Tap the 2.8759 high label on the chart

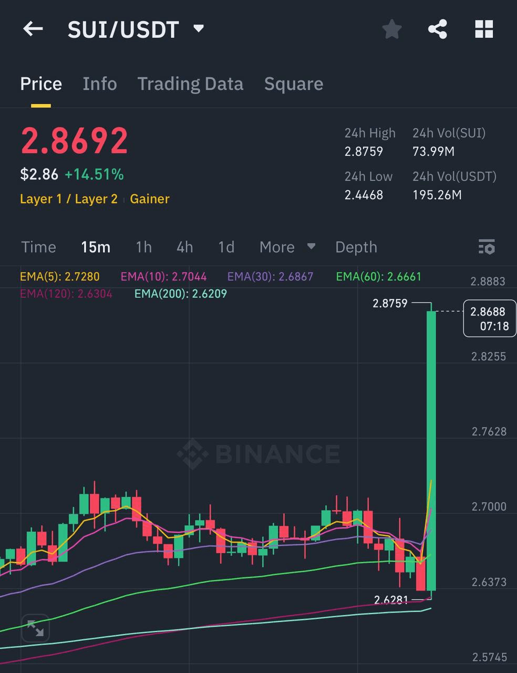point(390,303)
